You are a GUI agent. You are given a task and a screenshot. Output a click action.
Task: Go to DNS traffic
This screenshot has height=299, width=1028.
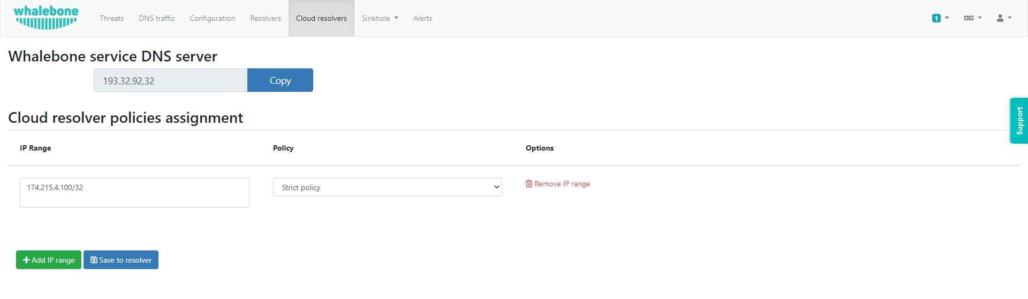pyautogui.click(x=157, y=18)
